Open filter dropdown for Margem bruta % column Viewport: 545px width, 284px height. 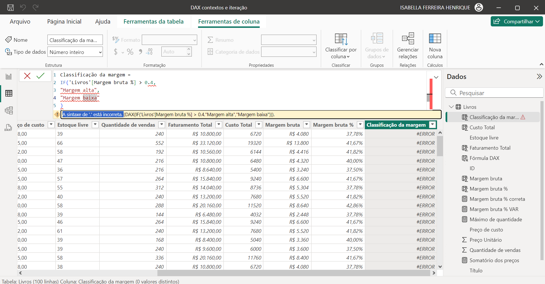point(360,124)
